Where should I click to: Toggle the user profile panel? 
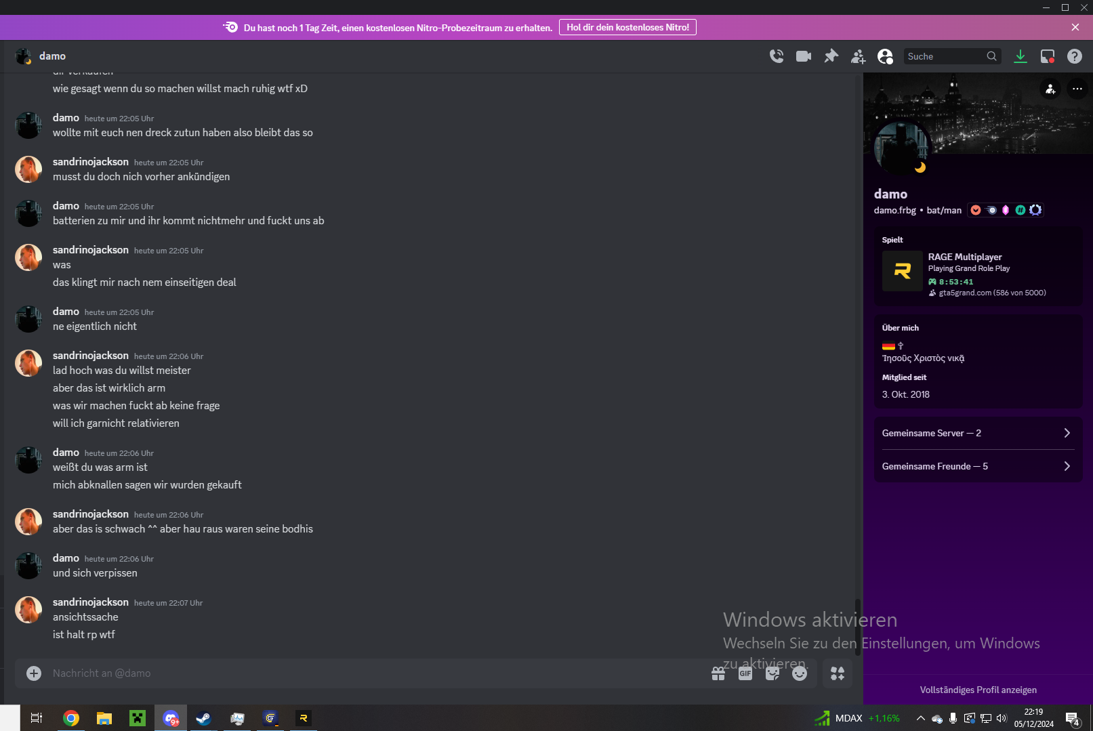point(885,56)
